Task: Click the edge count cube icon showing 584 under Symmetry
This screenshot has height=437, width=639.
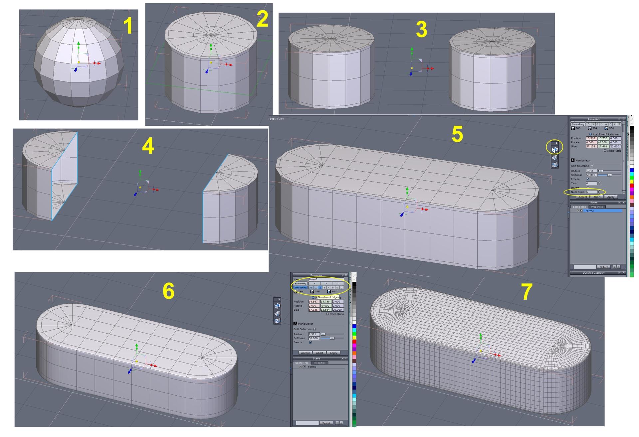Action: point(312,291)
